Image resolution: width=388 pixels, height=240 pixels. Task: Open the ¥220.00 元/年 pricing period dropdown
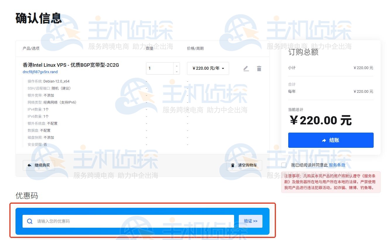pos(208,68)
